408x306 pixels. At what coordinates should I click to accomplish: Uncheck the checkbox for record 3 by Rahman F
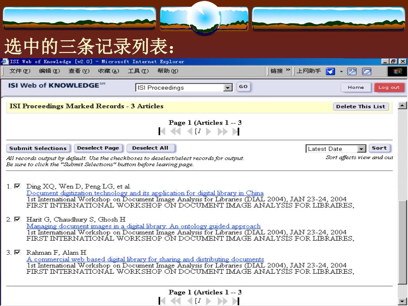pyautogui.click(x=17, y=252)
